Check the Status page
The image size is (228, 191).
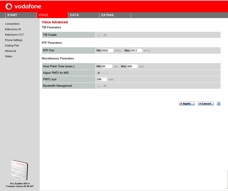click(x=9, y=56)
